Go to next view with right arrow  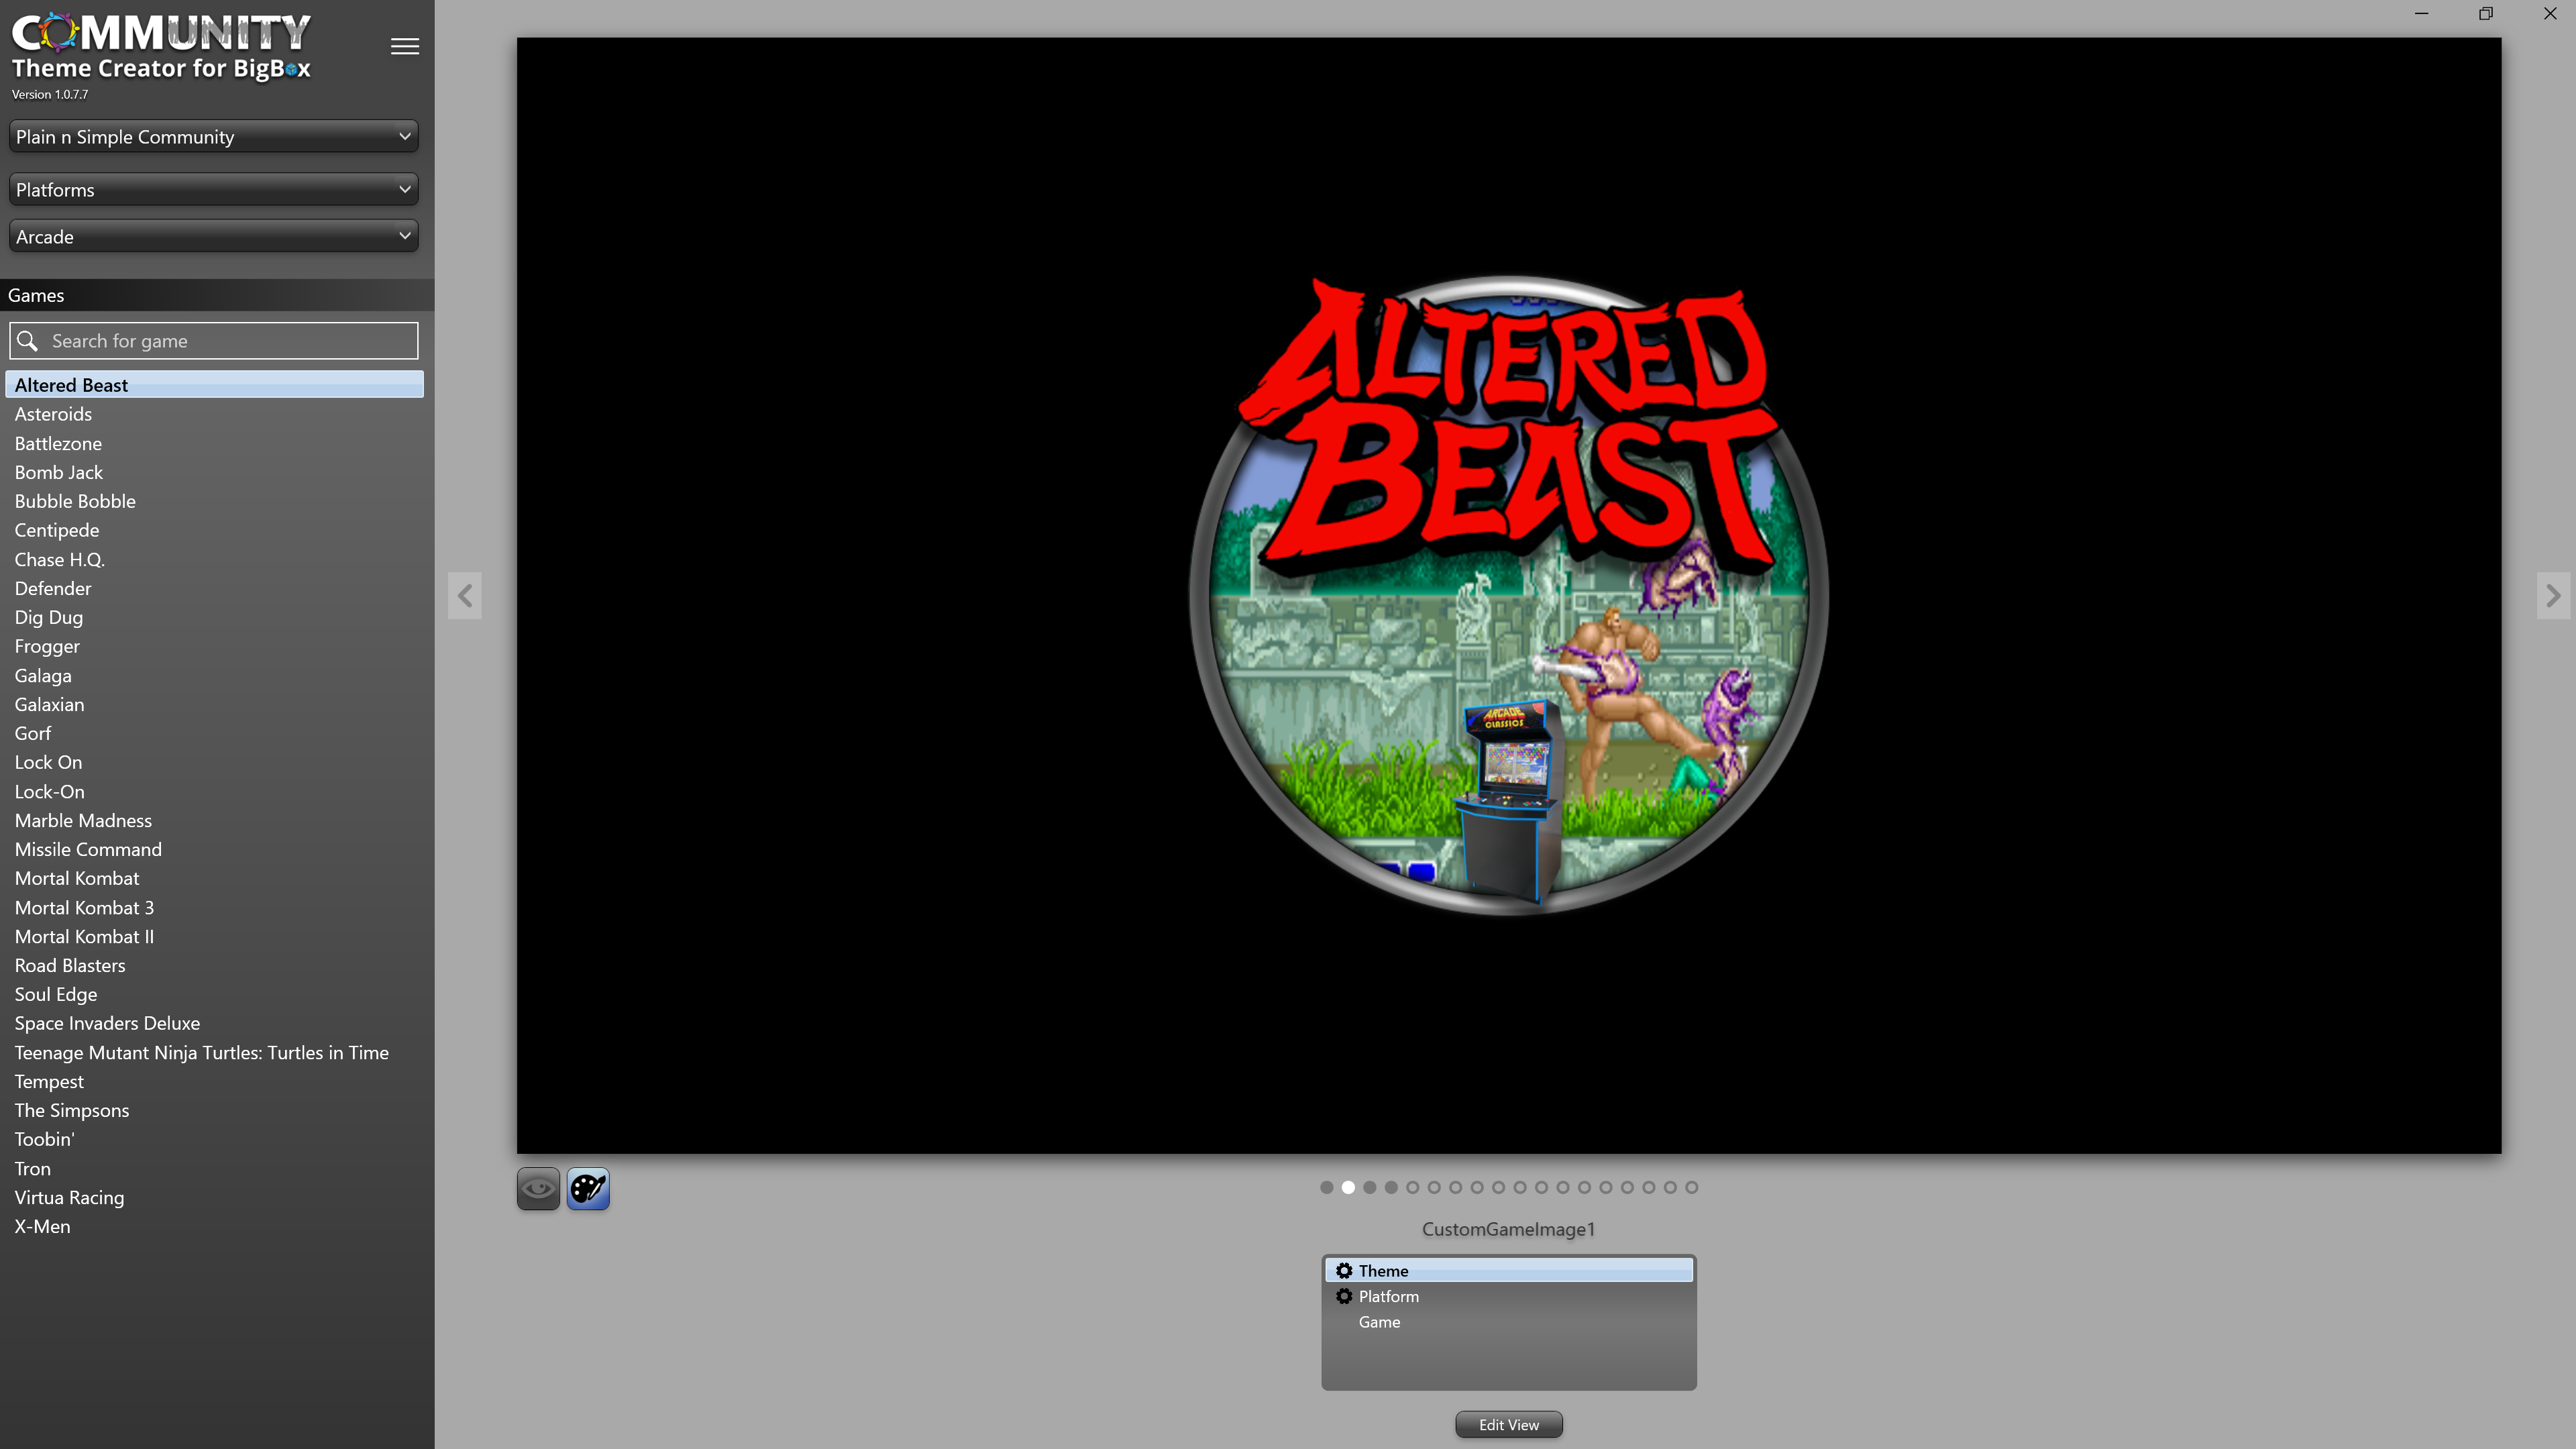tap(2553, 596)
